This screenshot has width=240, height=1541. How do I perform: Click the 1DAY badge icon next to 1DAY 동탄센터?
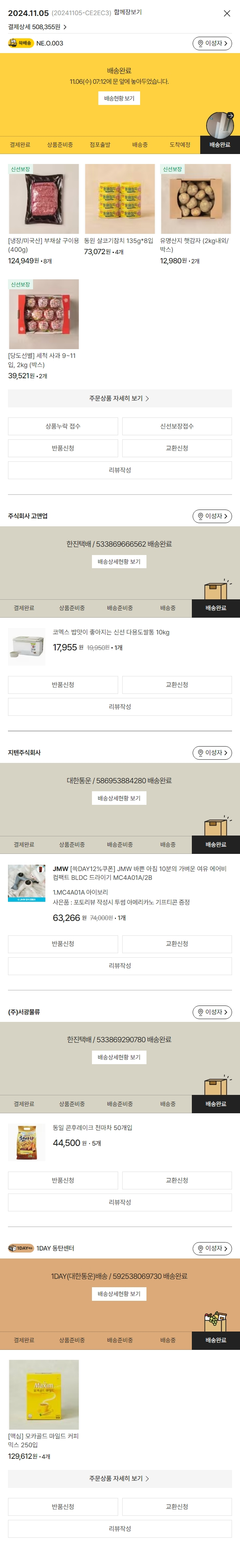[x=21, y=1248]
